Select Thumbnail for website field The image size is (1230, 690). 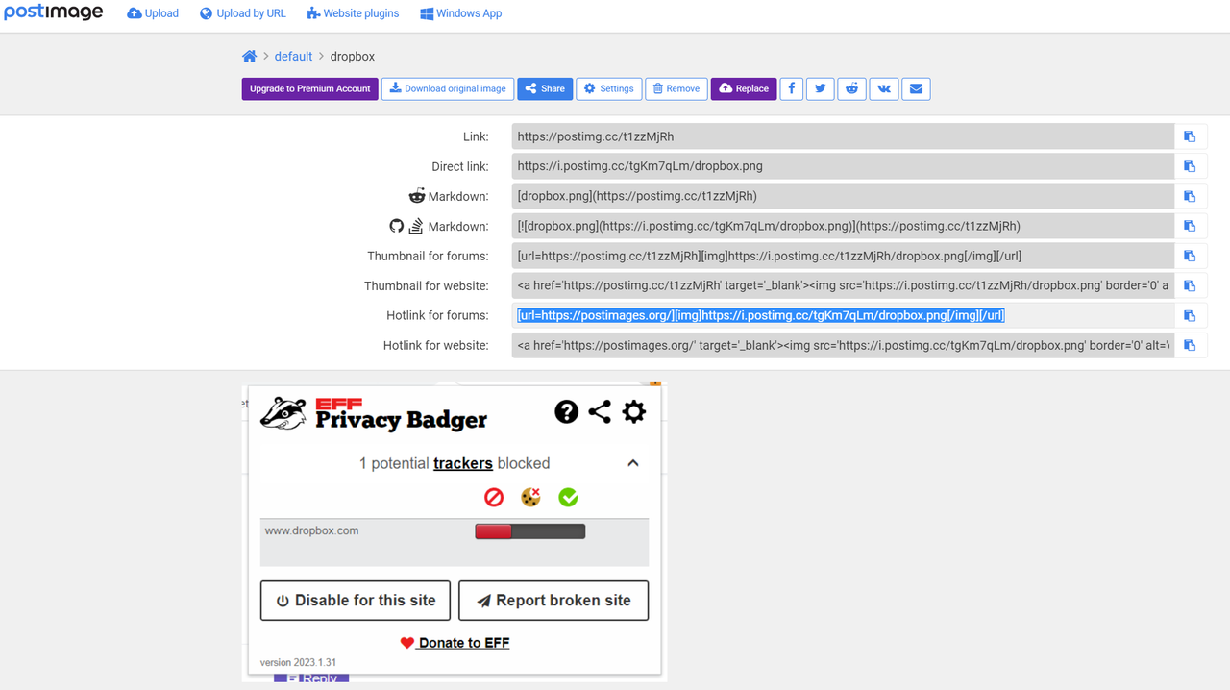click(843, 285)
